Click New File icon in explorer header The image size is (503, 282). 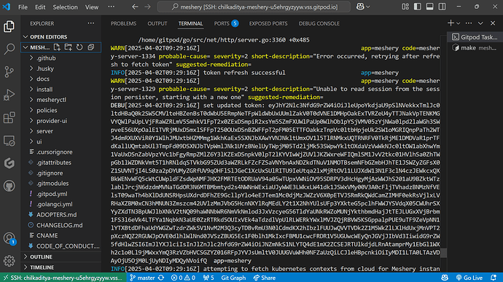57,47
